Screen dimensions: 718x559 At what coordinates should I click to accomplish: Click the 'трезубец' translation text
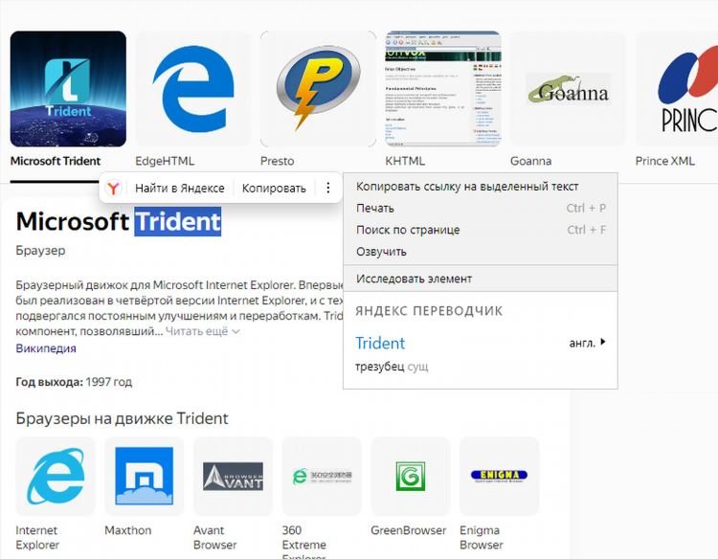coord(380,367)
